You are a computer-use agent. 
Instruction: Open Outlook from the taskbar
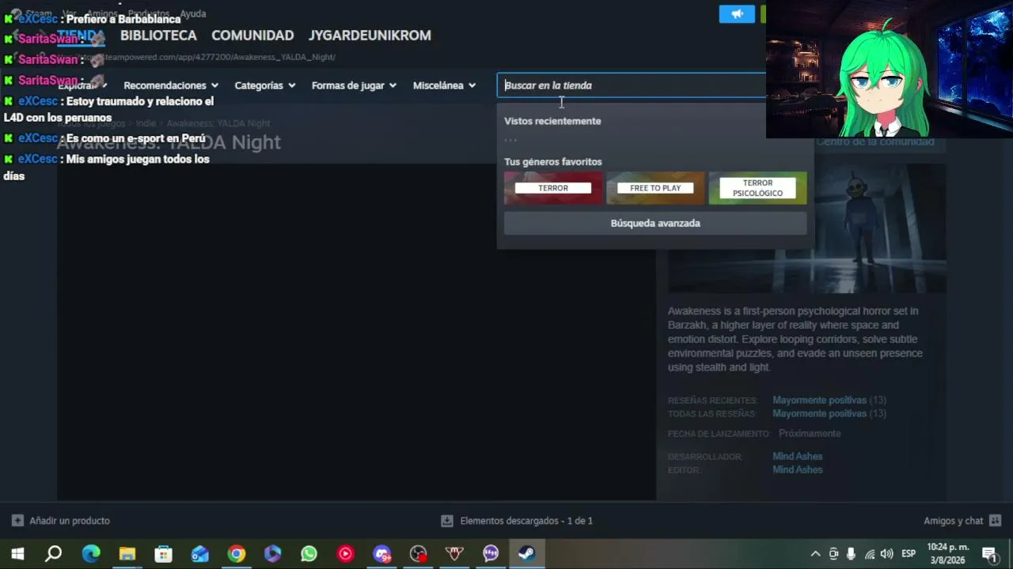200,553
